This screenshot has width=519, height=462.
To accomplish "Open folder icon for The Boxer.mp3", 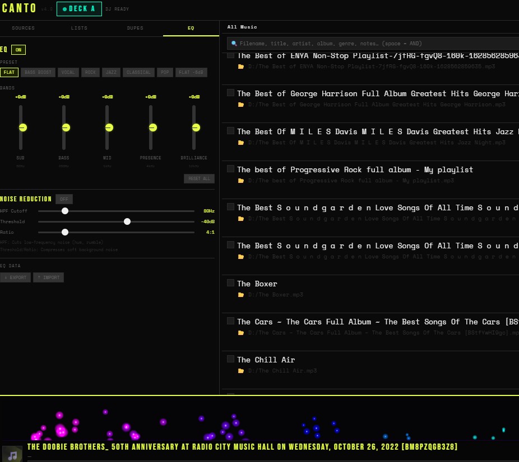I will point(241,295).
